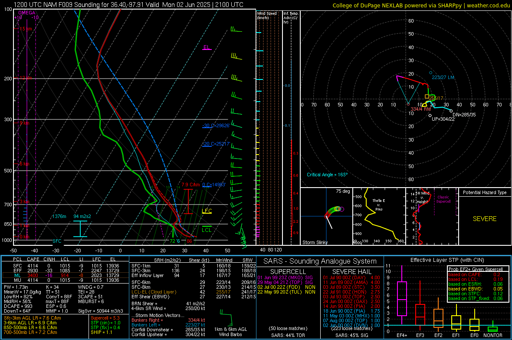Click the yellow 'SEVERE' hazard type text
512x340 pixels.
tap(485, 219)
